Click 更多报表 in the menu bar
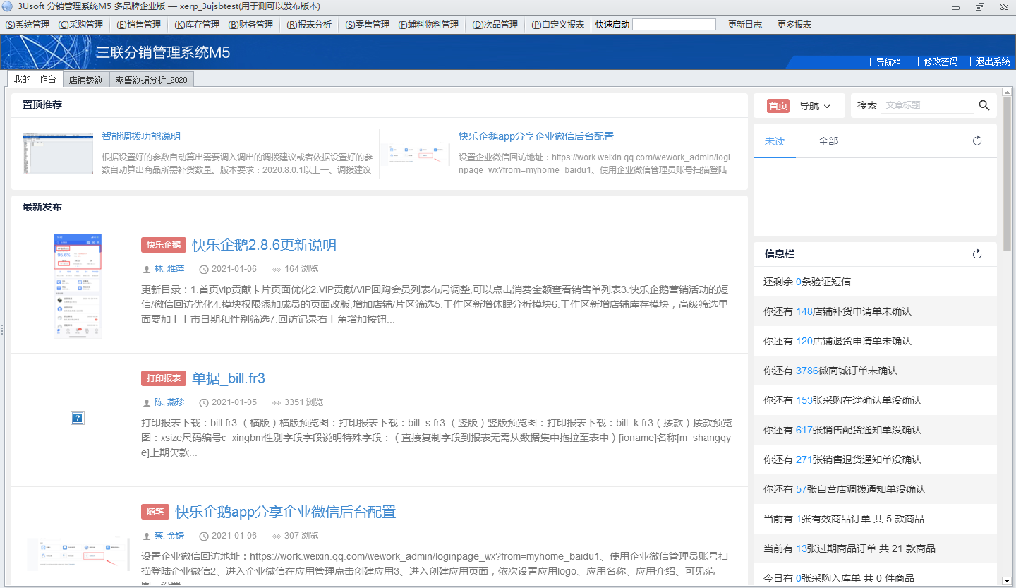Viewport: 1016px width, 588px height. 794,24
